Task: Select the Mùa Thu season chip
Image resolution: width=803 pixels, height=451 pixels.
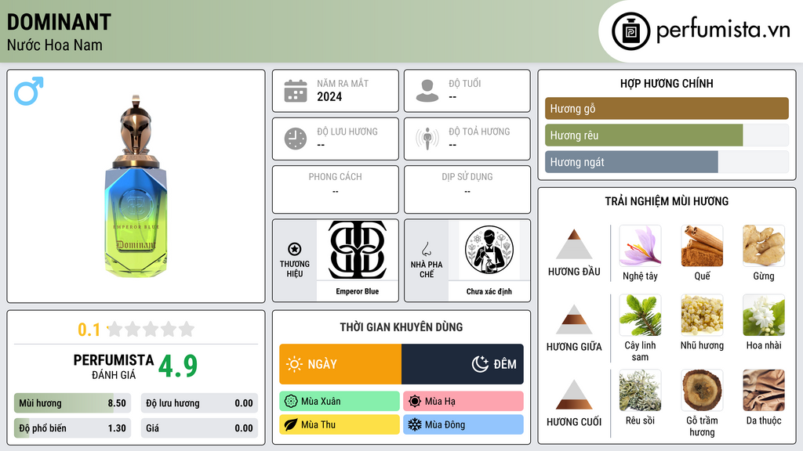Action: click(340, 424)
